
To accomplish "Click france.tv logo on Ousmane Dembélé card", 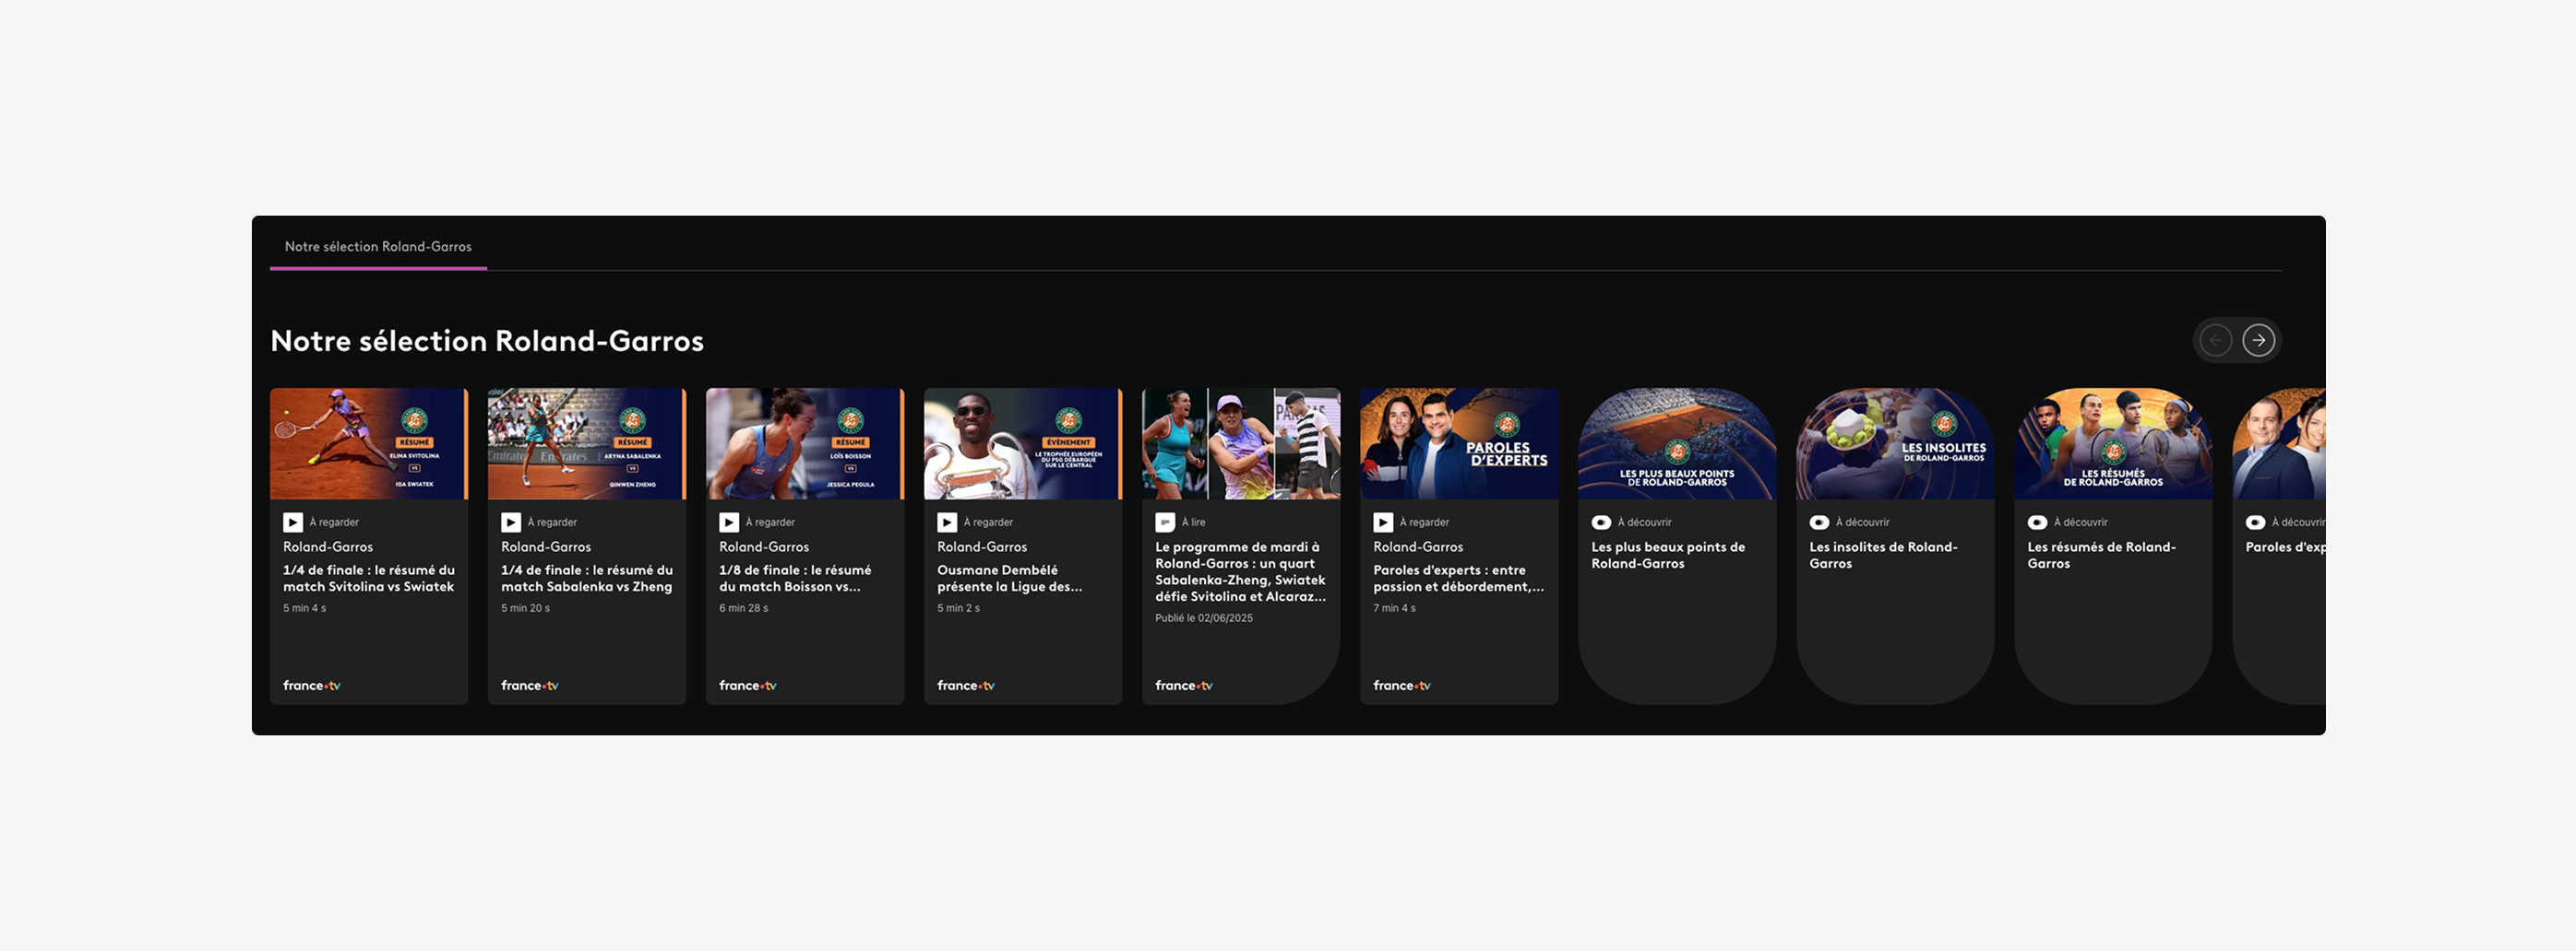I will (966, 686).
